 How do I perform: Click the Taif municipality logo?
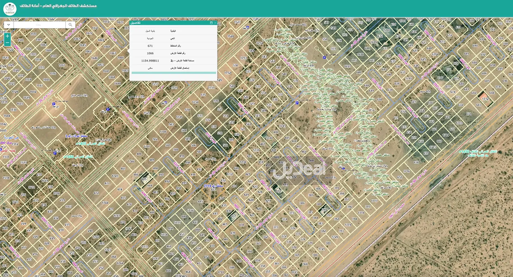tap(10, 9)
